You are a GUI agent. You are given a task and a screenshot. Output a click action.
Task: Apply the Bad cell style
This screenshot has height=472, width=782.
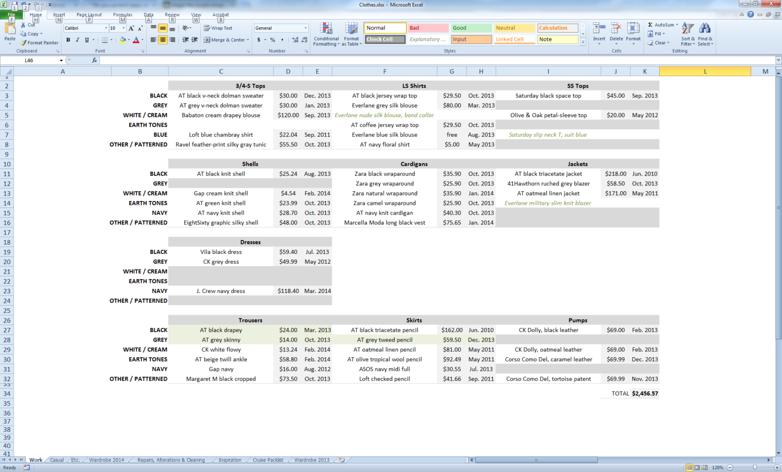coord(428,28)
